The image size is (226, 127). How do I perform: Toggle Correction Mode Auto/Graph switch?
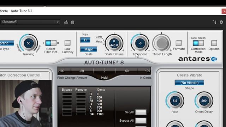point(198,43)
